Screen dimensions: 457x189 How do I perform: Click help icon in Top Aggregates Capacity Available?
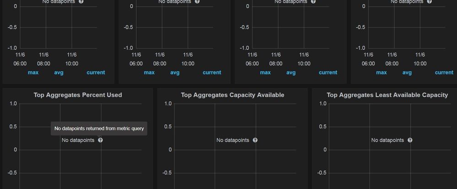(x=255, y=140)
